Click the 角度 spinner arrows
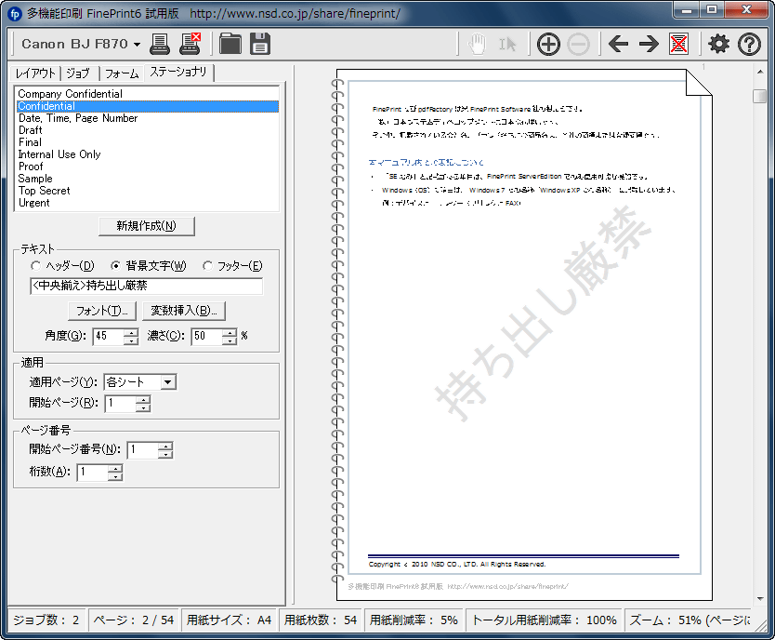775x640 pixels. point(131,337)
